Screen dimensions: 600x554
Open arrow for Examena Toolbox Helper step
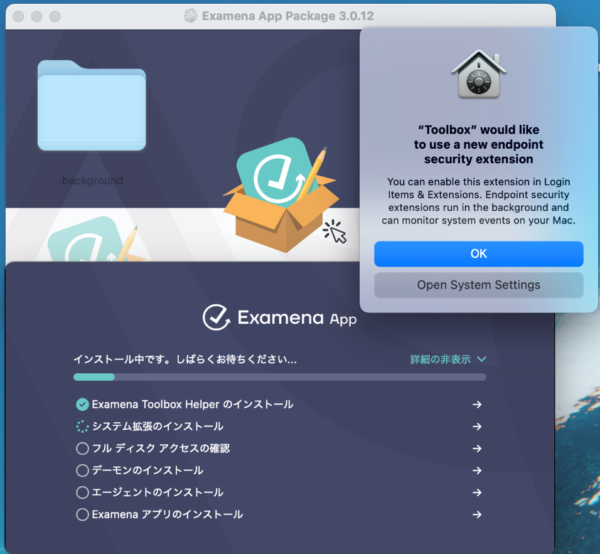(477, 405)
